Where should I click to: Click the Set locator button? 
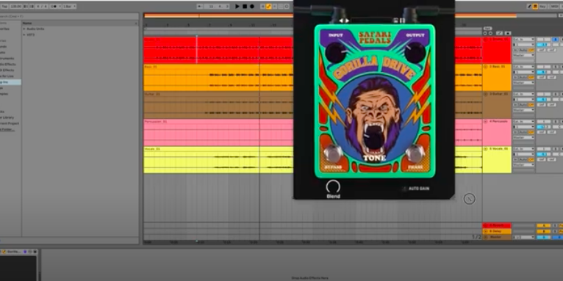tap(487, 29)
